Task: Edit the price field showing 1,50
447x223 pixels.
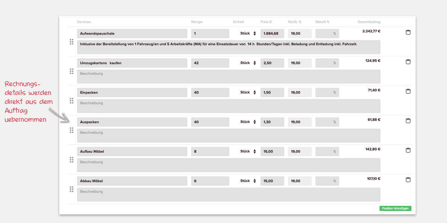Action: coord(272,93)
